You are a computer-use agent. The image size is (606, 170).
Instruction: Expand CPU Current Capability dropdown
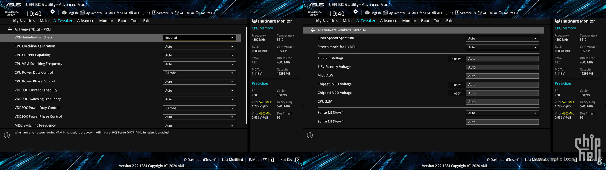point(199,55)
